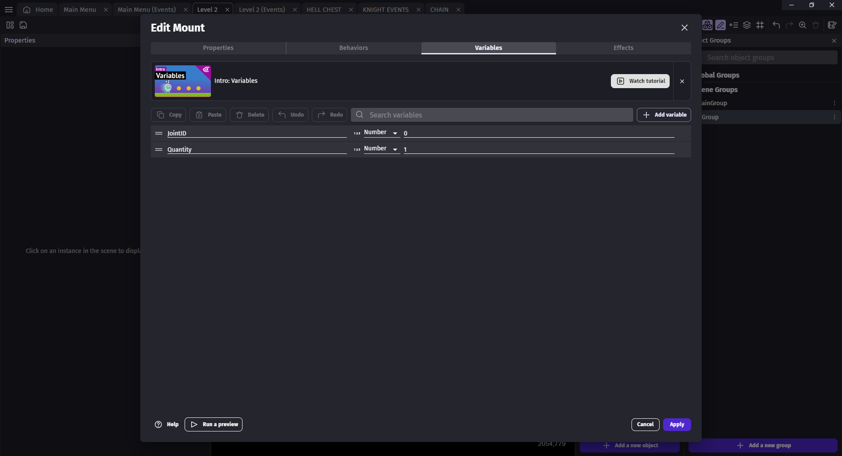Open the layers panel icon
The image size is (842, 456).
747,25
